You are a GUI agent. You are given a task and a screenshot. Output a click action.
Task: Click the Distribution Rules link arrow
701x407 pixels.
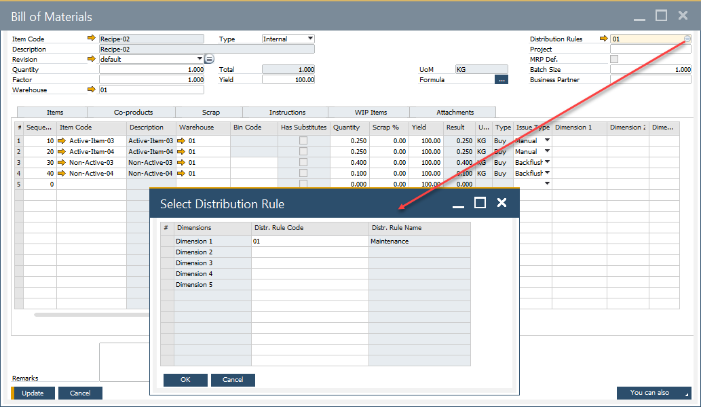click(604, 39)
